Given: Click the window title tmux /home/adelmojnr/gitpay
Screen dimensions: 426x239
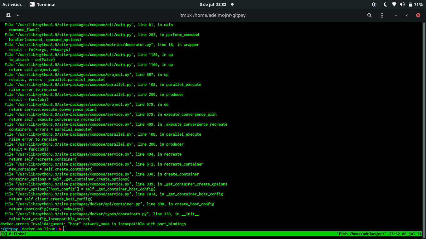Looking at the screenshot, I should pos(213,15).
